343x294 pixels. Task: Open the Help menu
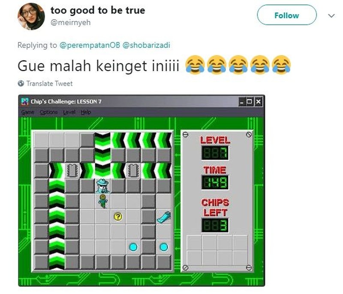click(86, 112)
